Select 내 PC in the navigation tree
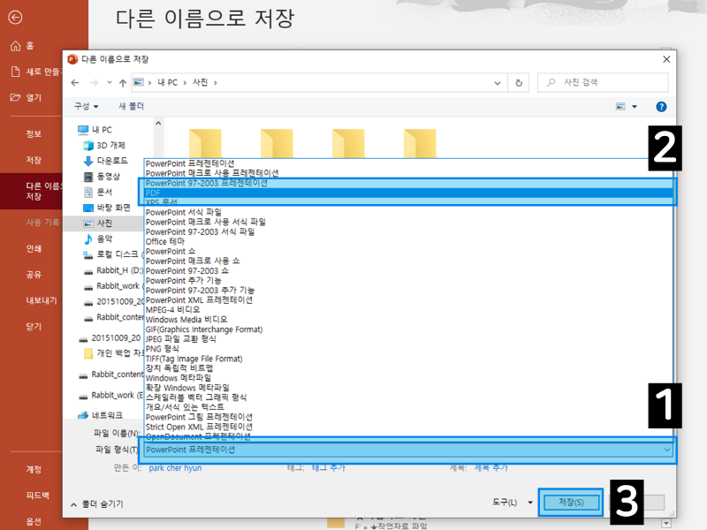Screen dimensions: 707x530 (x=95, y=130)
